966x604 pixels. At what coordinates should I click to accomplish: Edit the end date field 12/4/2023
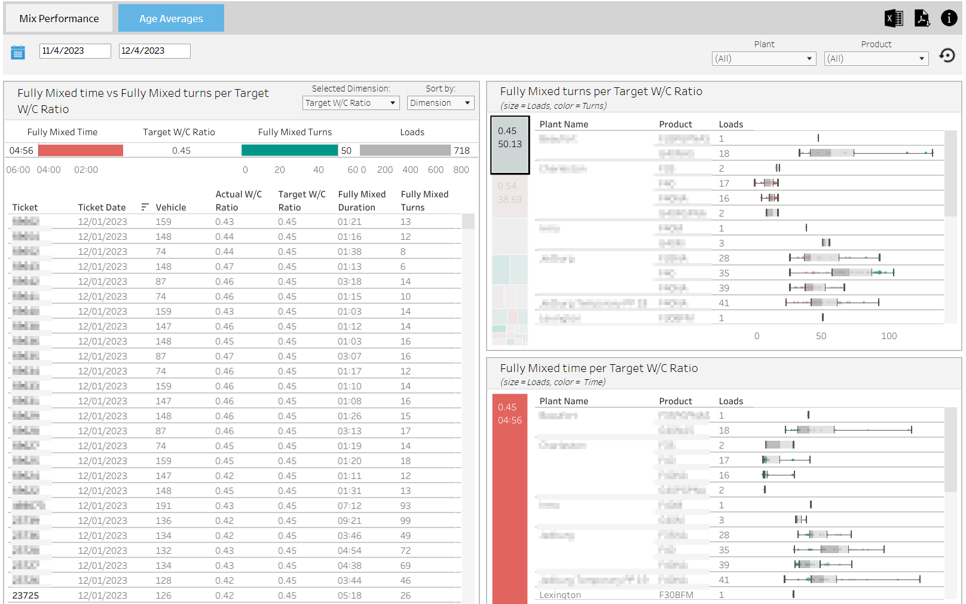tap(154, 51)
